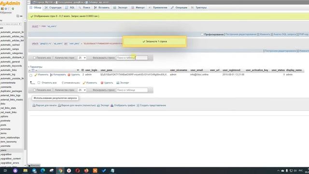
Task: Open the _term_taxonomy table in sidebar
Action: click(x=9, y=142)
